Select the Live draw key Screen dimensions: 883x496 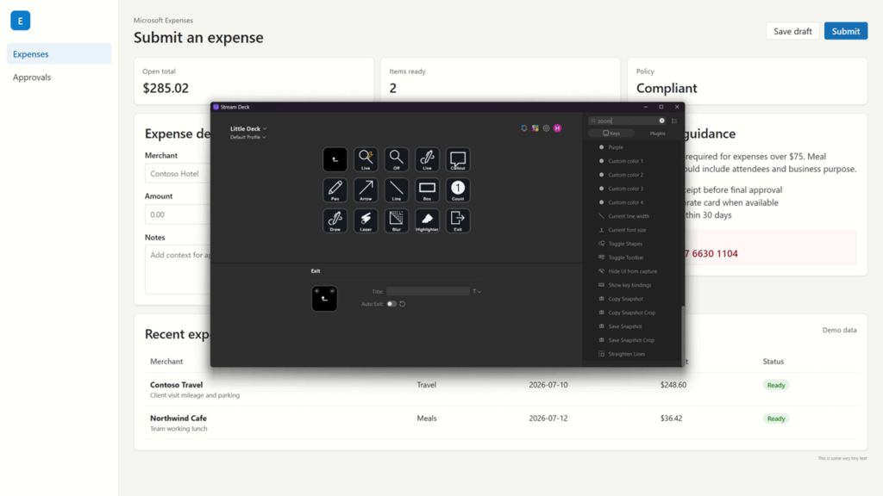point(427,159)
